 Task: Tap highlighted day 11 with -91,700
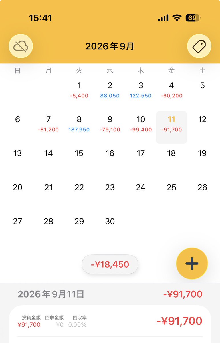pyautogui.click(x=171, y=127)
